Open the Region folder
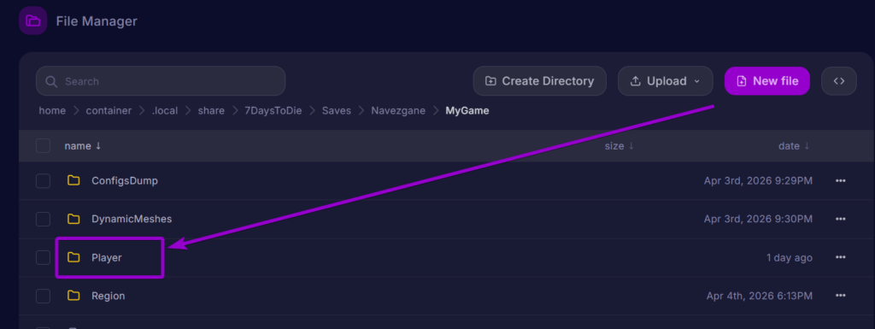The image size is (875, 329). (x=109, y=296)
